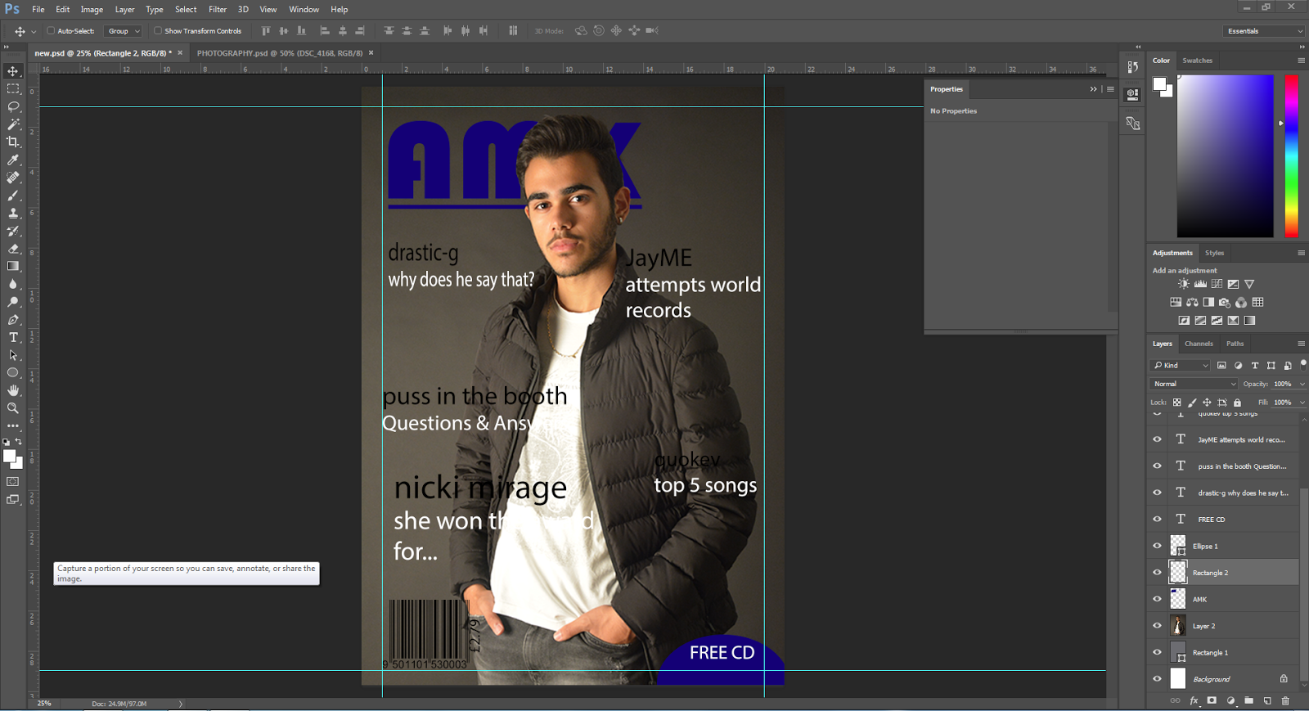Select the Dodge tool

pos(13,302)
